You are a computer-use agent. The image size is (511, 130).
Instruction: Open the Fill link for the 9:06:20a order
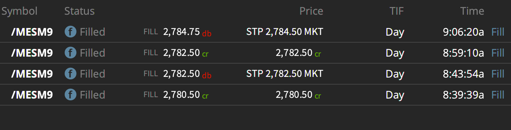point(498,32)
